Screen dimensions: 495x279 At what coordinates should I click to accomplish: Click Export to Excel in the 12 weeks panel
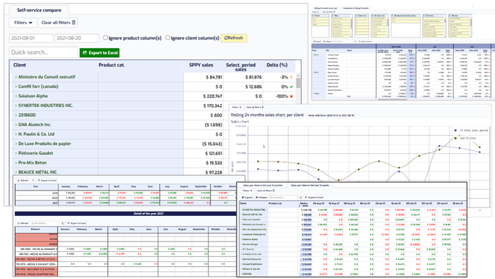click(314, 197)
